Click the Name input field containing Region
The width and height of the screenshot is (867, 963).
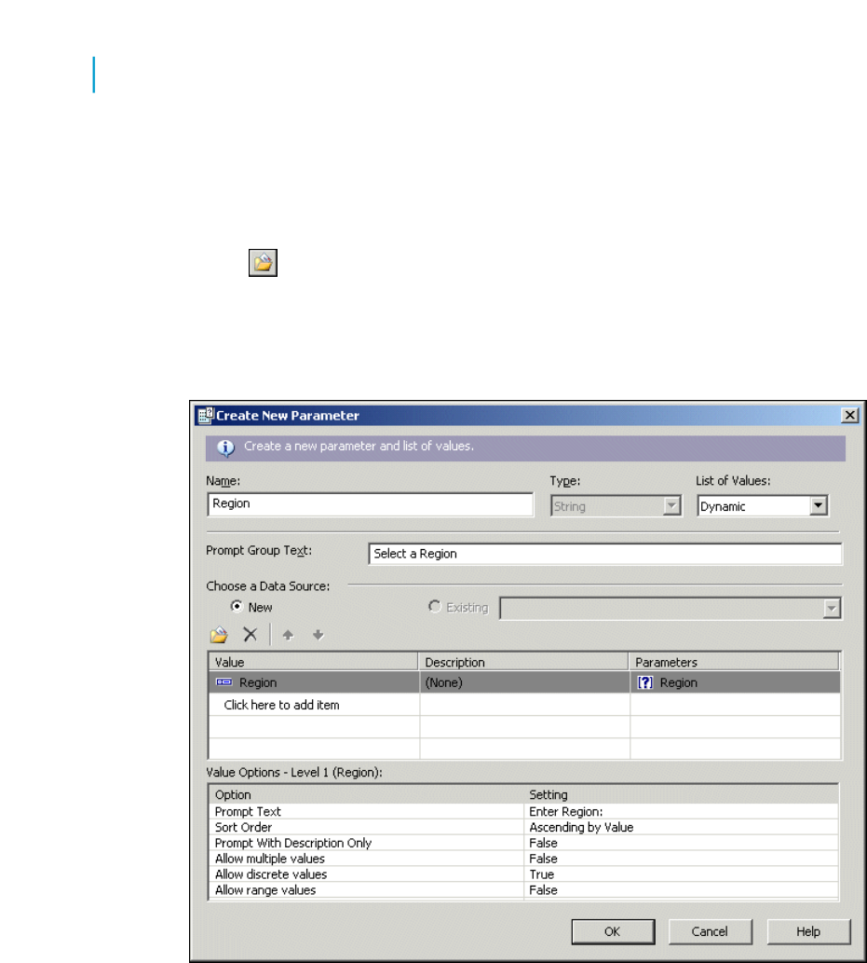point(371,504)
